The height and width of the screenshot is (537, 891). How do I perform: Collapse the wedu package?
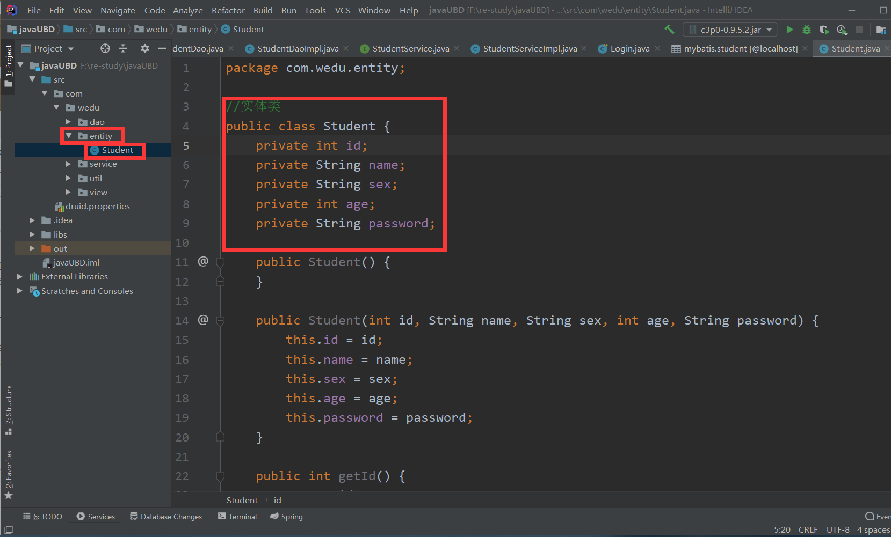pyautogui.click(x=56, y=107)
